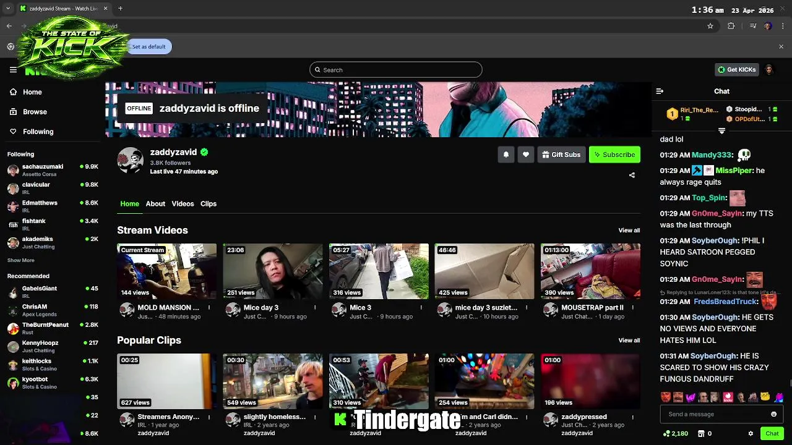
Task: Open mice day 3 suziet video thumbnail
Action: pos(484,271)
